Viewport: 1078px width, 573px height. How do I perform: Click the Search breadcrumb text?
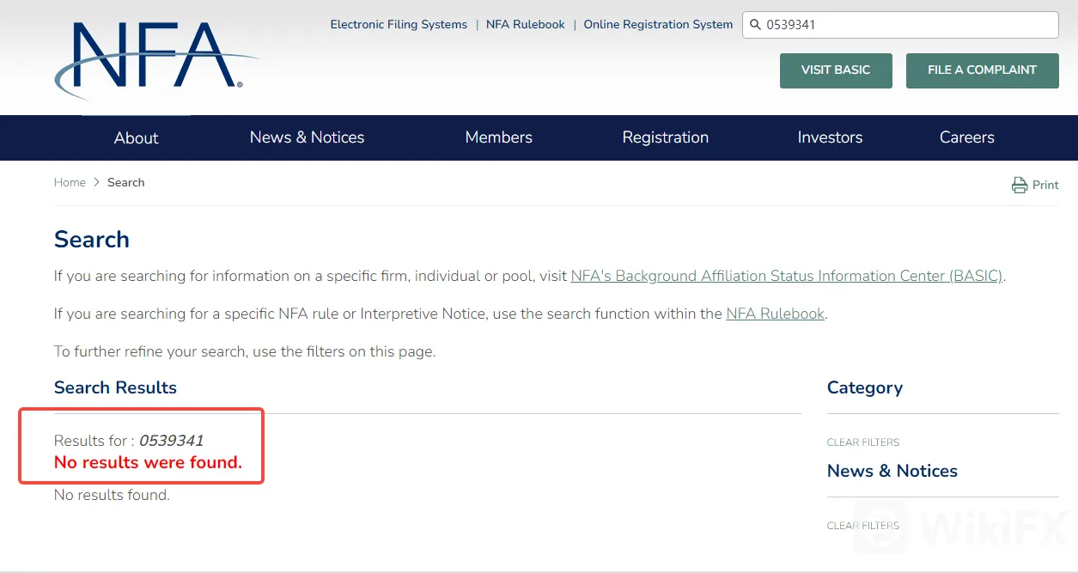pyautogui.click(x=125, y=182)
